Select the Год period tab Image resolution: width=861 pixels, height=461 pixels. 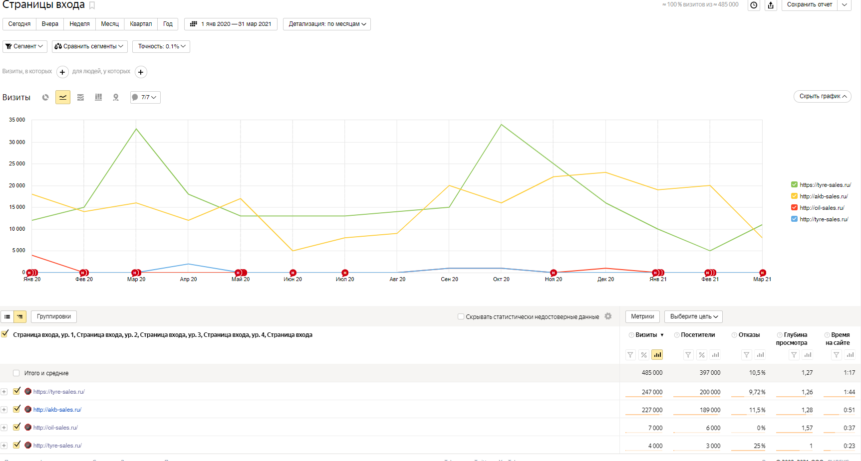coord(168,24)
